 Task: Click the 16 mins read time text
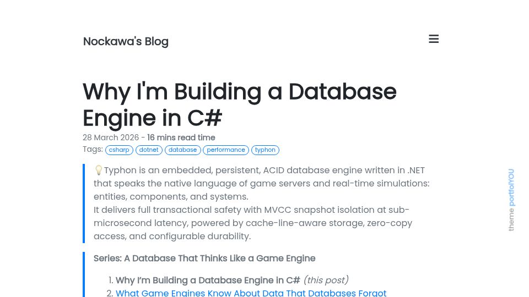181,137
